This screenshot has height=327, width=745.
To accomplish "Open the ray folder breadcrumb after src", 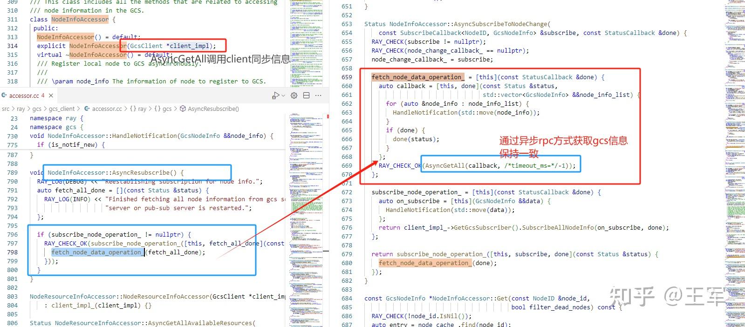I will point(21,109).
